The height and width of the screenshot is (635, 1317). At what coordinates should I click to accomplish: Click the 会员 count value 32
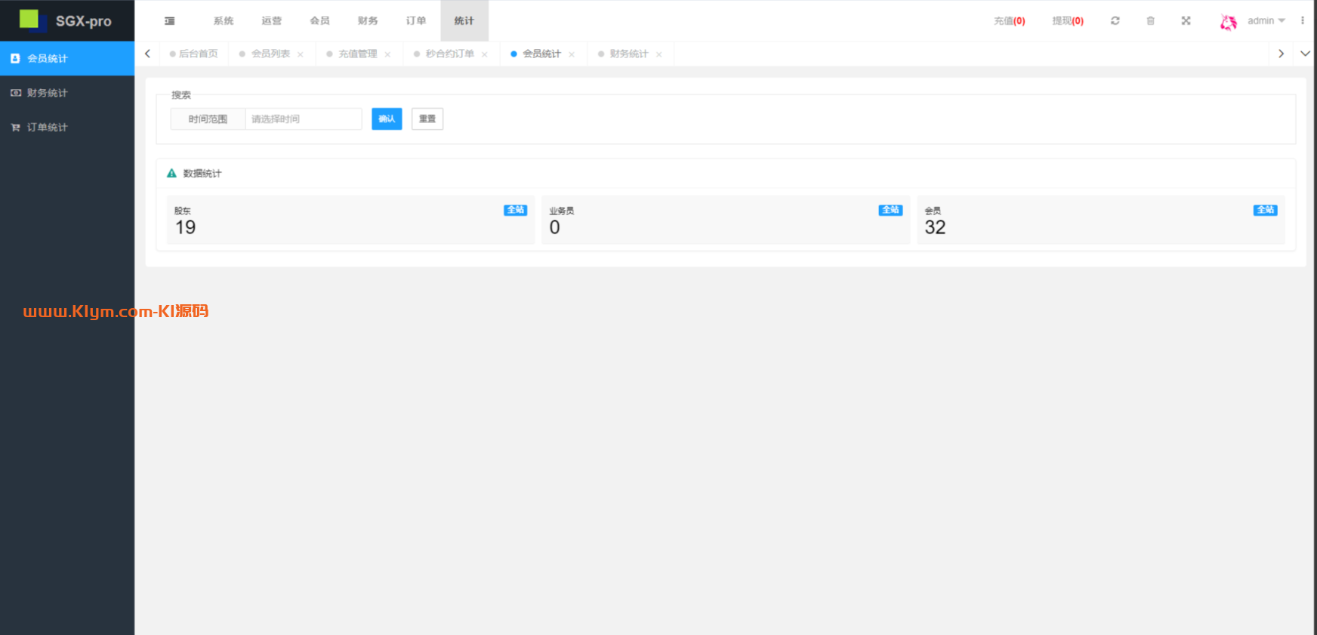pyautogui.click(x=935, y=227)
